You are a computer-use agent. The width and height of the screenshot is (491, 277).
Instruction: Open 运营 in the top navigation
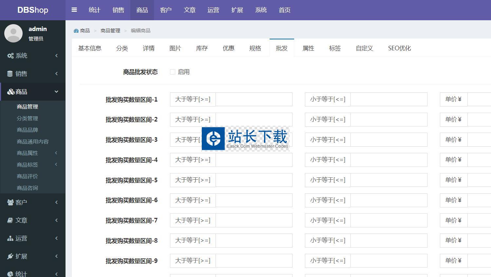coord(213,10)
